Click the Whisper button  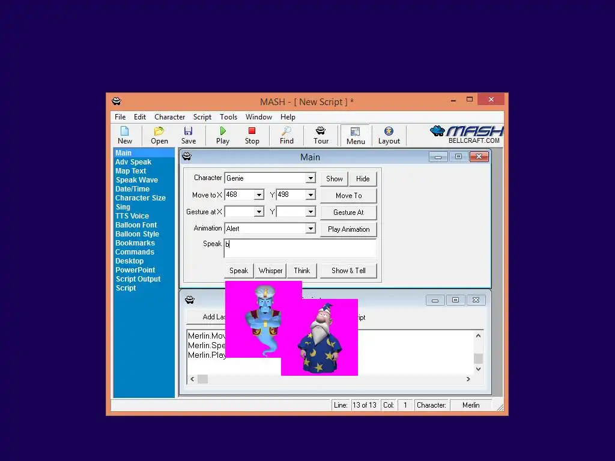coord(271,271)
